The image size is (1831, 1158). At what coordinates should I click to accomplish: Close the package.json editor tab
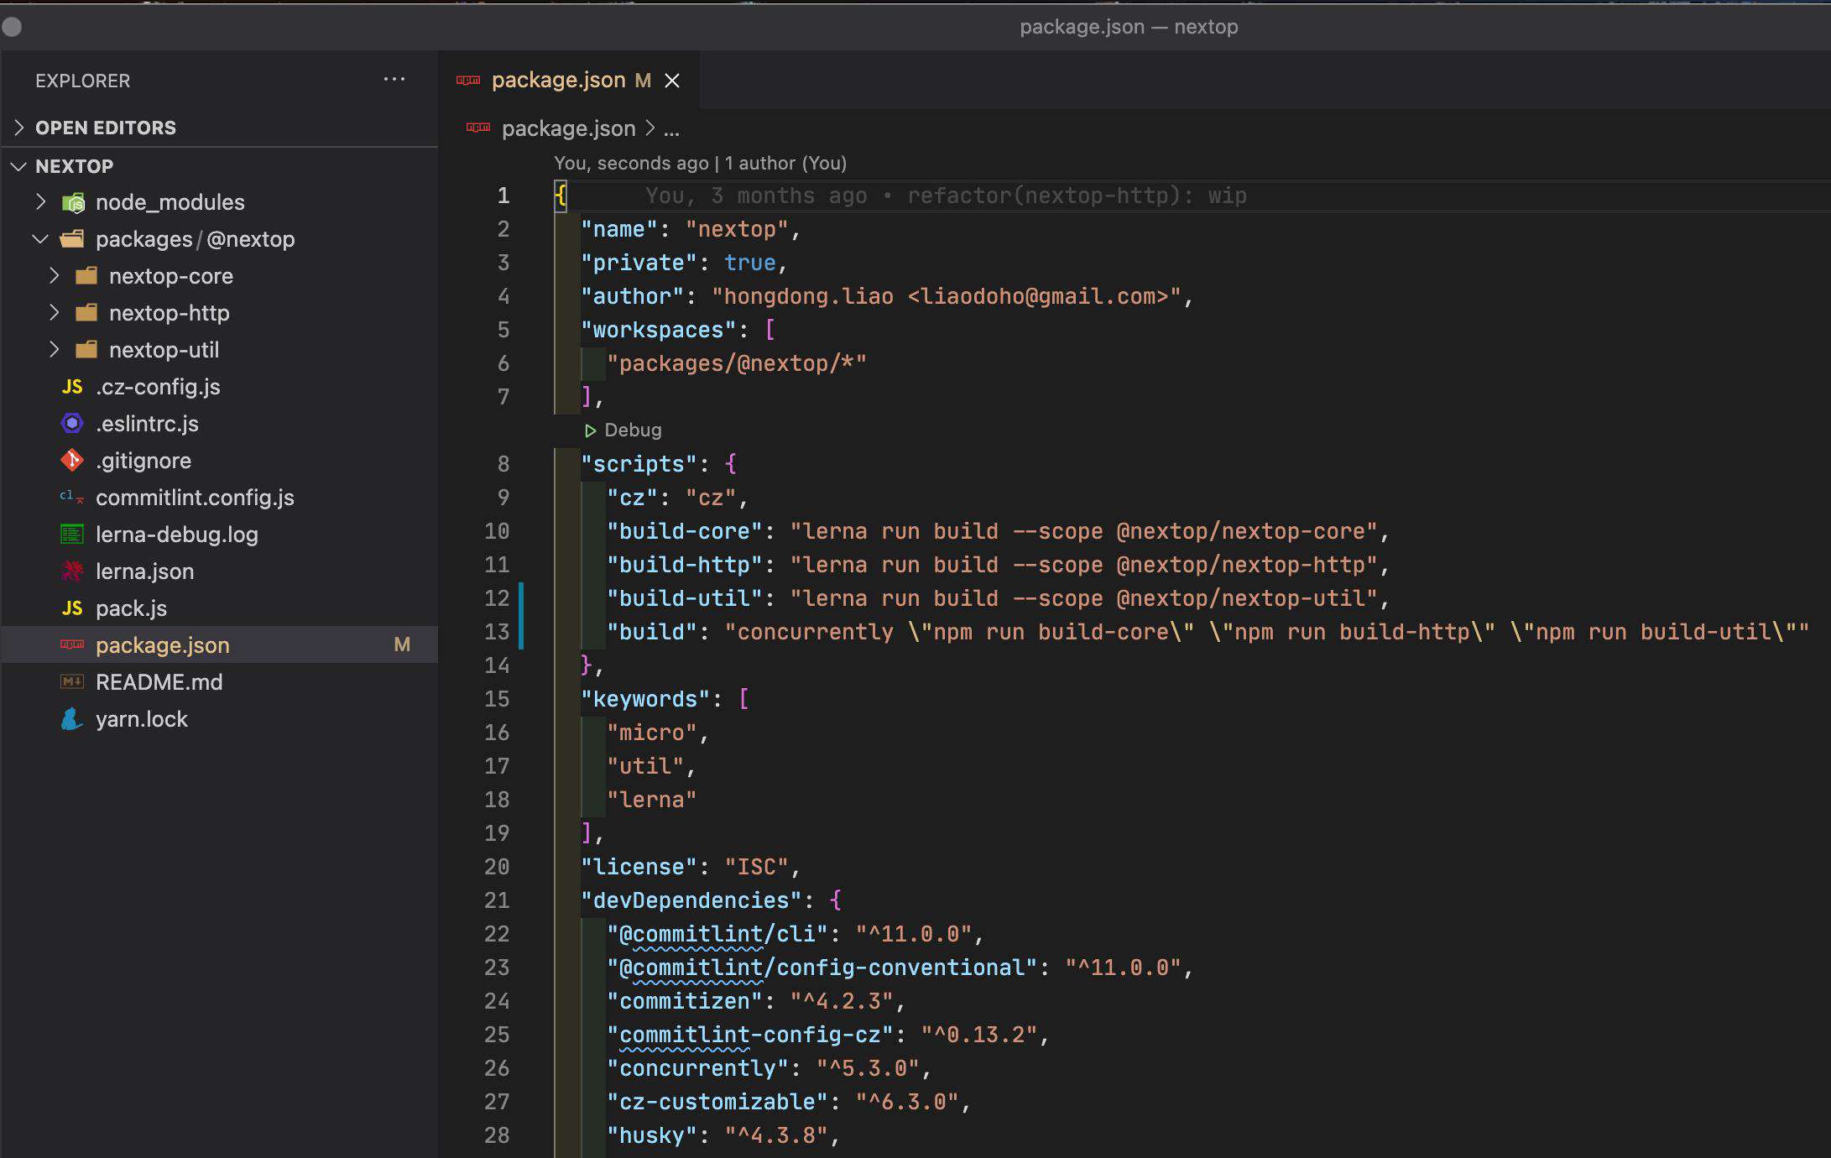click(x=672, y=81)
